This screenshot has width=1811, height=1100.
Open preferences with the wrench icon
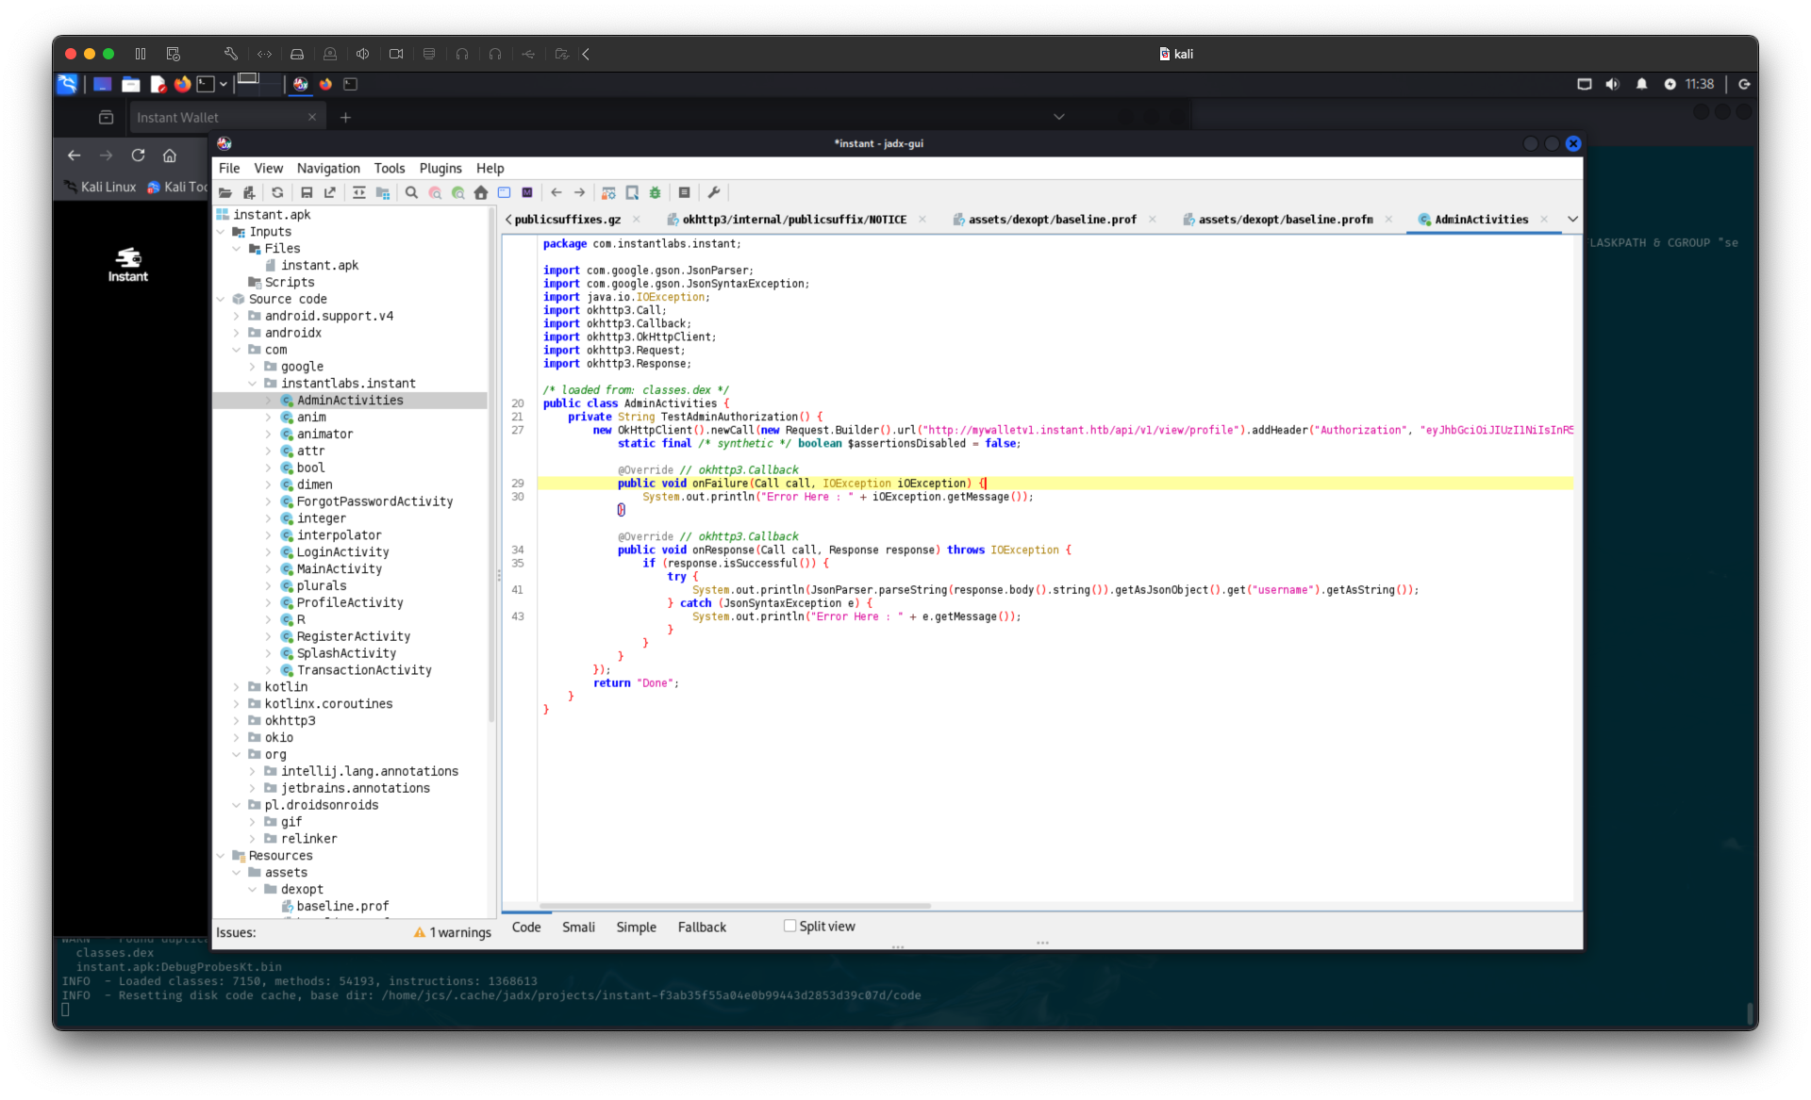[x=714, y=193]
